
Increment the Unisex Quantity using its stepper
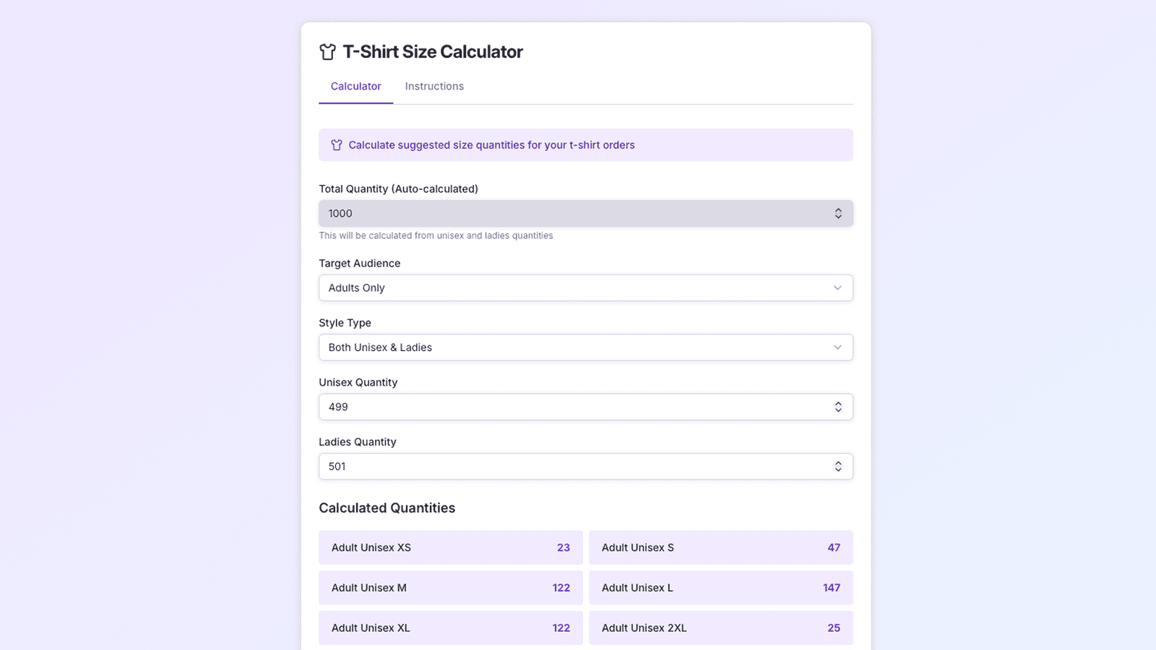click(x=838, y=403)
